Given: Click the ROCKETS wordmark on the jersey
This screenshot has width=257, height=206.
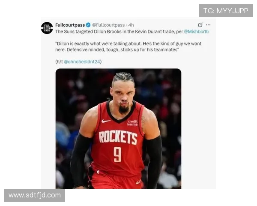Looking at the screenshot, I should click(x=118, y=137).
